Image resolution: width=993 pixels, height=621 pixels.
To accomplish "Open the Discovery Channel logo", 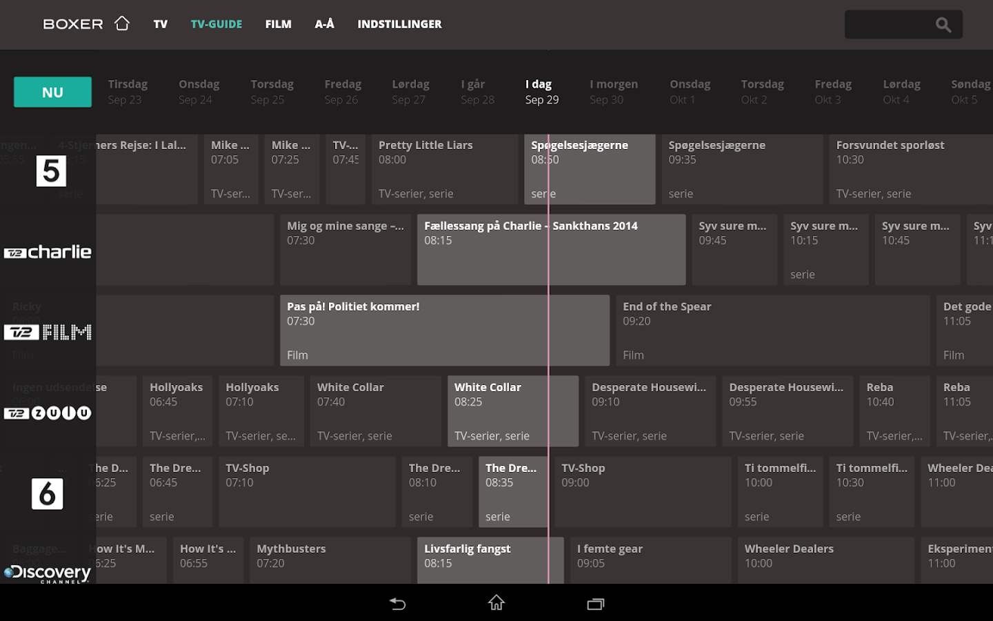I will [48, 573].
